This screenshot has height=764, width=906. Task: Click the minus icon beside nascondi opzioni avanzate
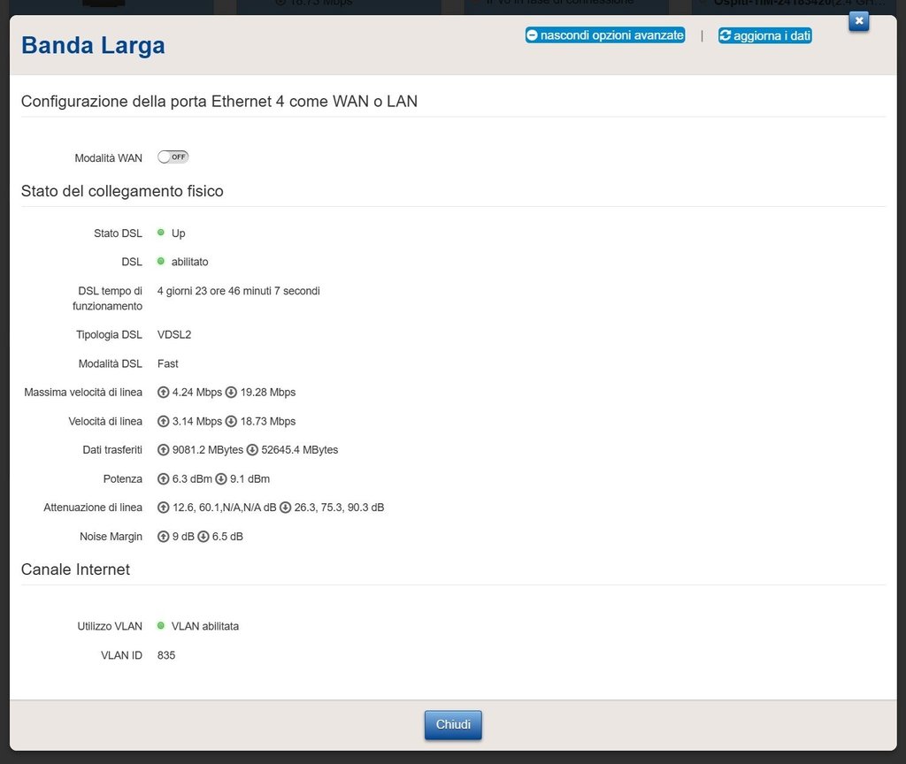[x=532, y=35]
